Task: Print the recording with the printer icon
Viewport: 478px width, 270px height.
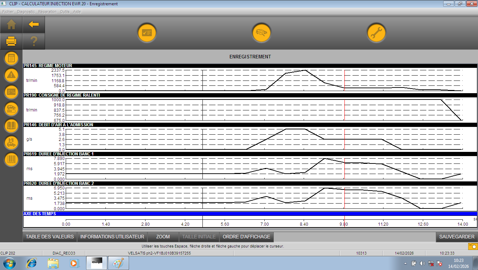Action: click(x=11, y=41)
